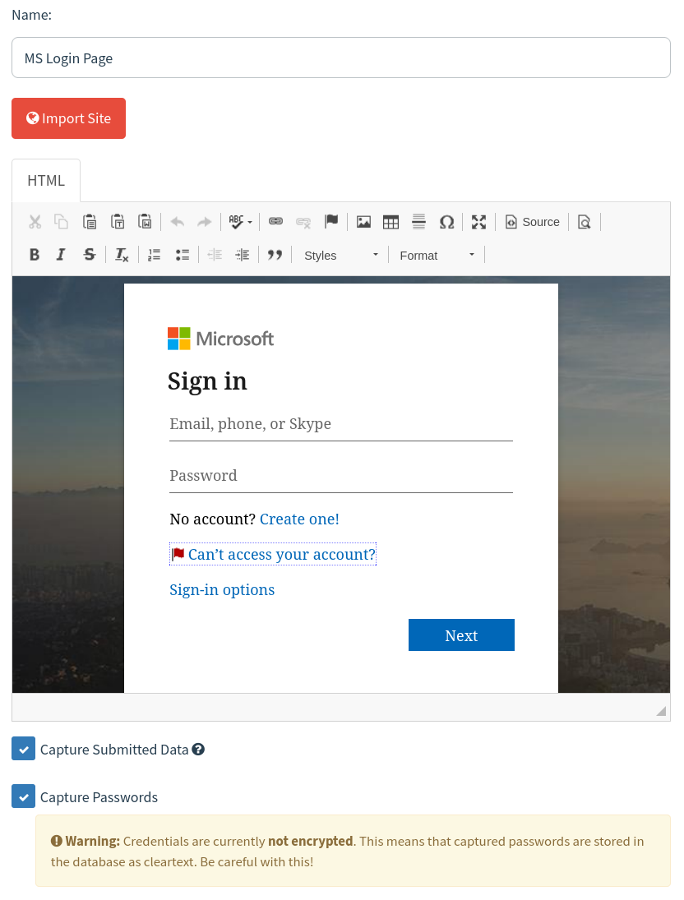684x900 pixels.
Task: Click Can't access your account? link
Action: [281, 555]
